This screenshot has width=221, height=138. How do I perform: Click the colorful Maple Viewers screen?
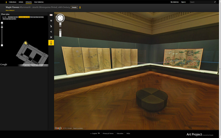coord(183,59)
